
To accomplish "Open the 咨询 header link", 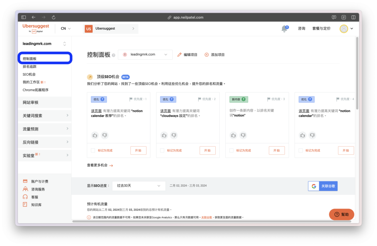I will [x=302, y=29].
